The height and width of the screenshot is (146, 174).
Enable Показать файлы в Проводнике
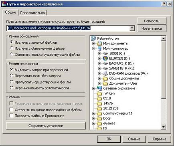pyautogui.click(x=12, y=116)
